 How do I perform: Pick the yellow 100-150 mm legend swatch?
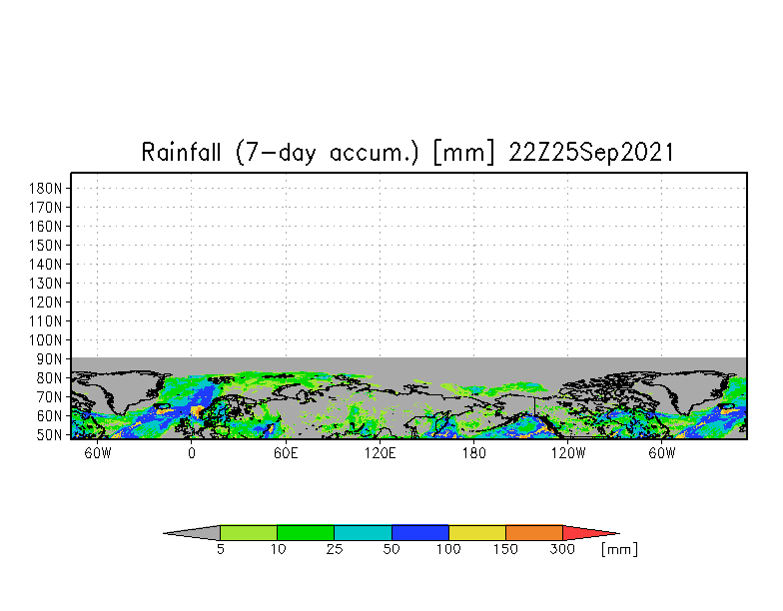477,533
